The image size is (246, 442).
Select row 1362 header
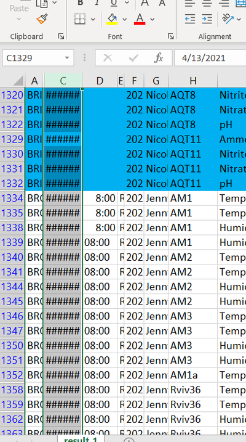point(12,419)
